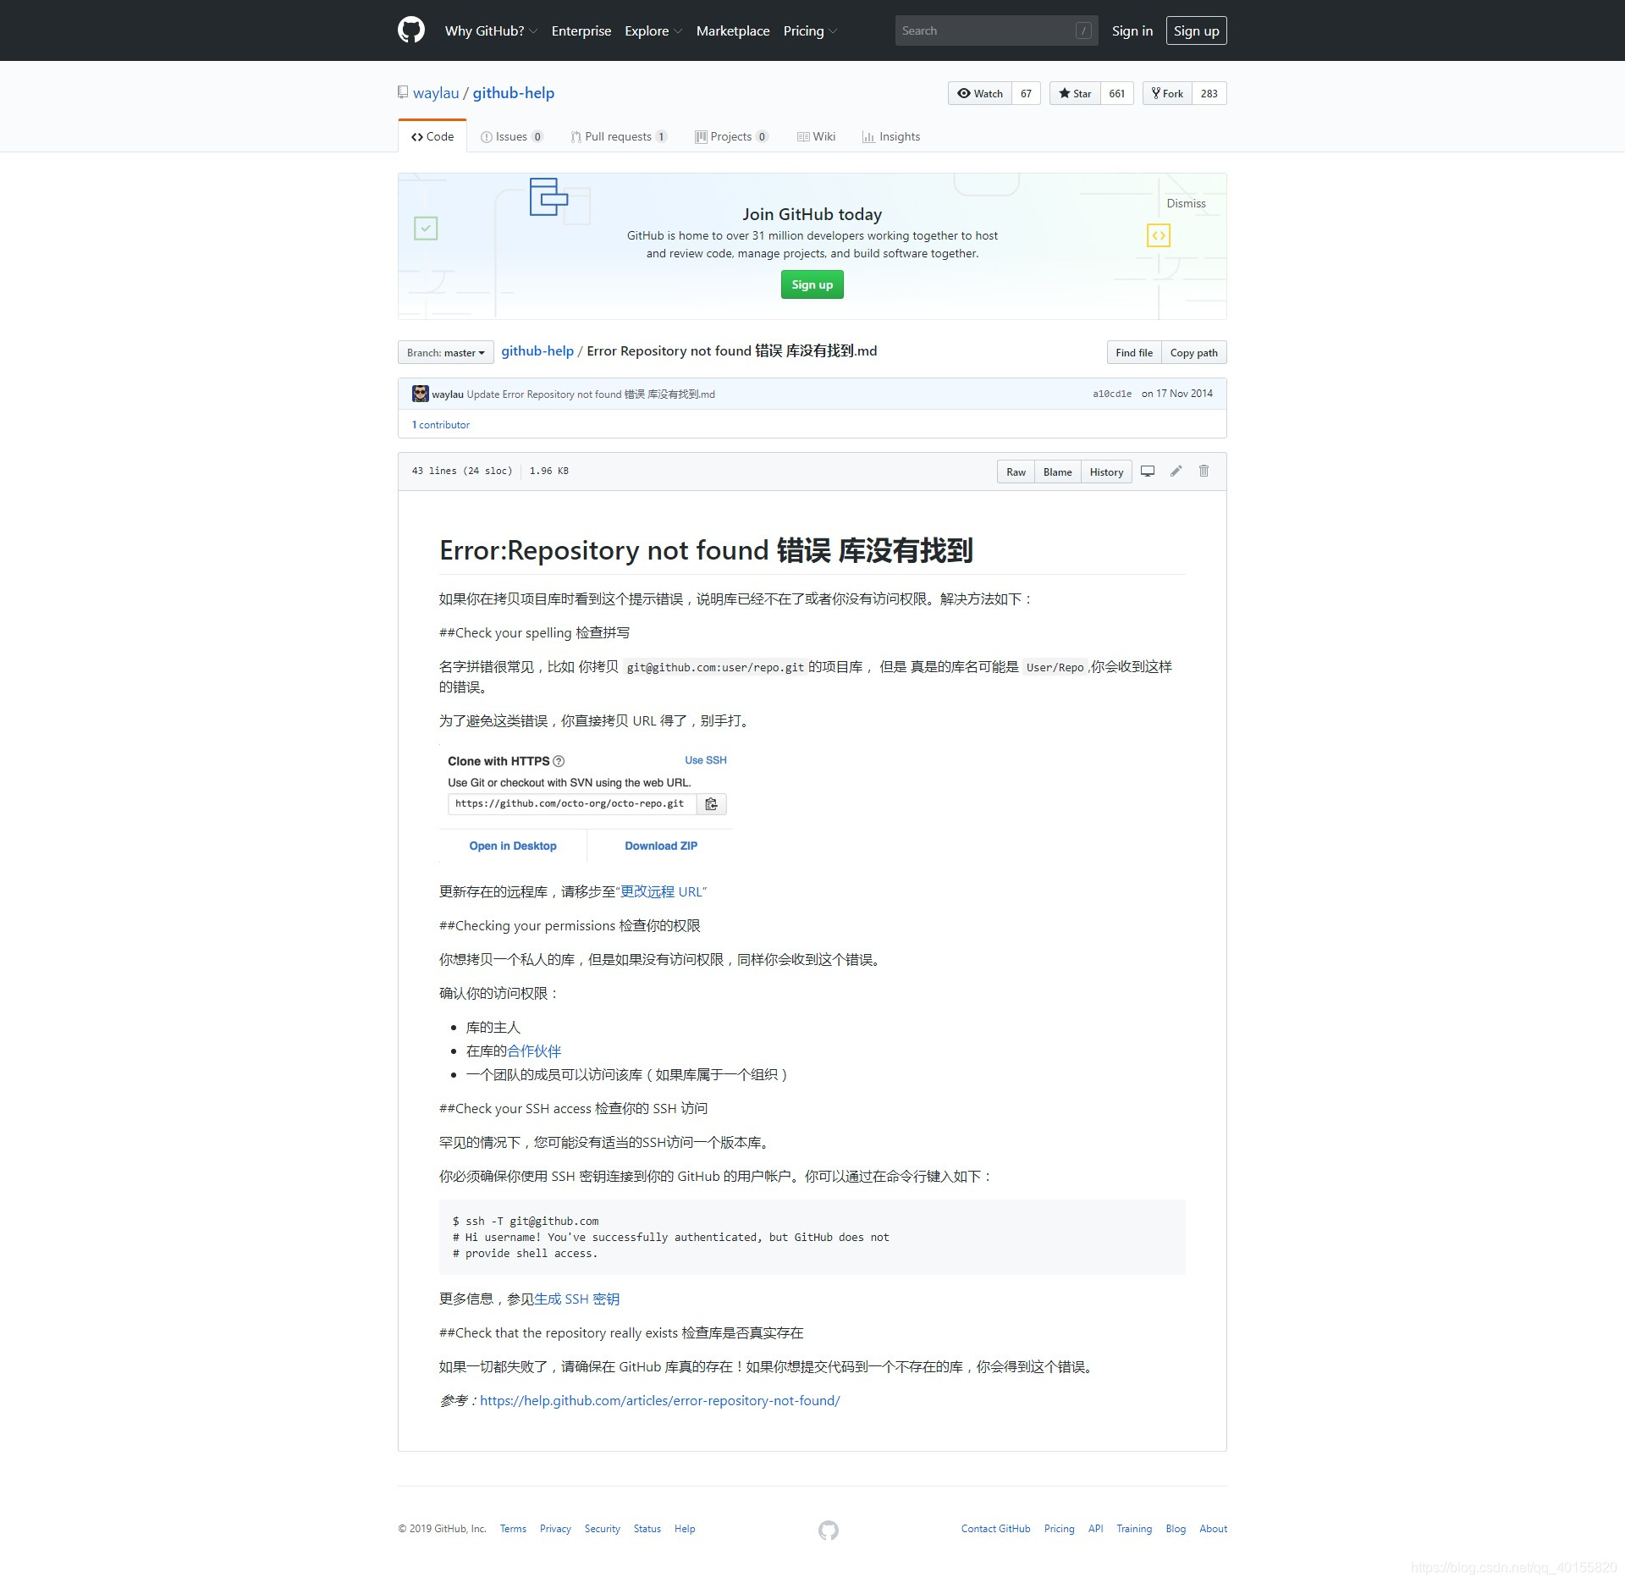Image resolution: width=1625 pixels, height=1583 pixels.
Task: View the Issues tab
Action: pyautogui.click(x=511, y=136)
